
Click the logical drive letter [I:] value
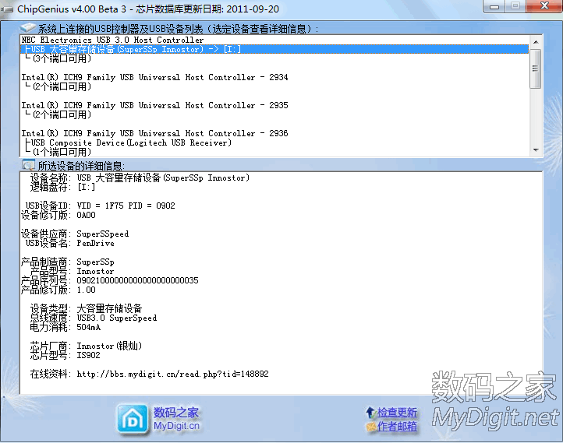[x=87, y=187]
